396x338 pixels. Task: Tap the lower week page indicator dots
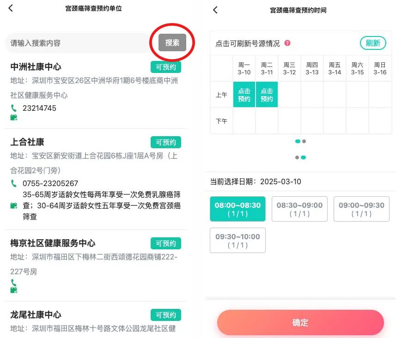[300, 157]
